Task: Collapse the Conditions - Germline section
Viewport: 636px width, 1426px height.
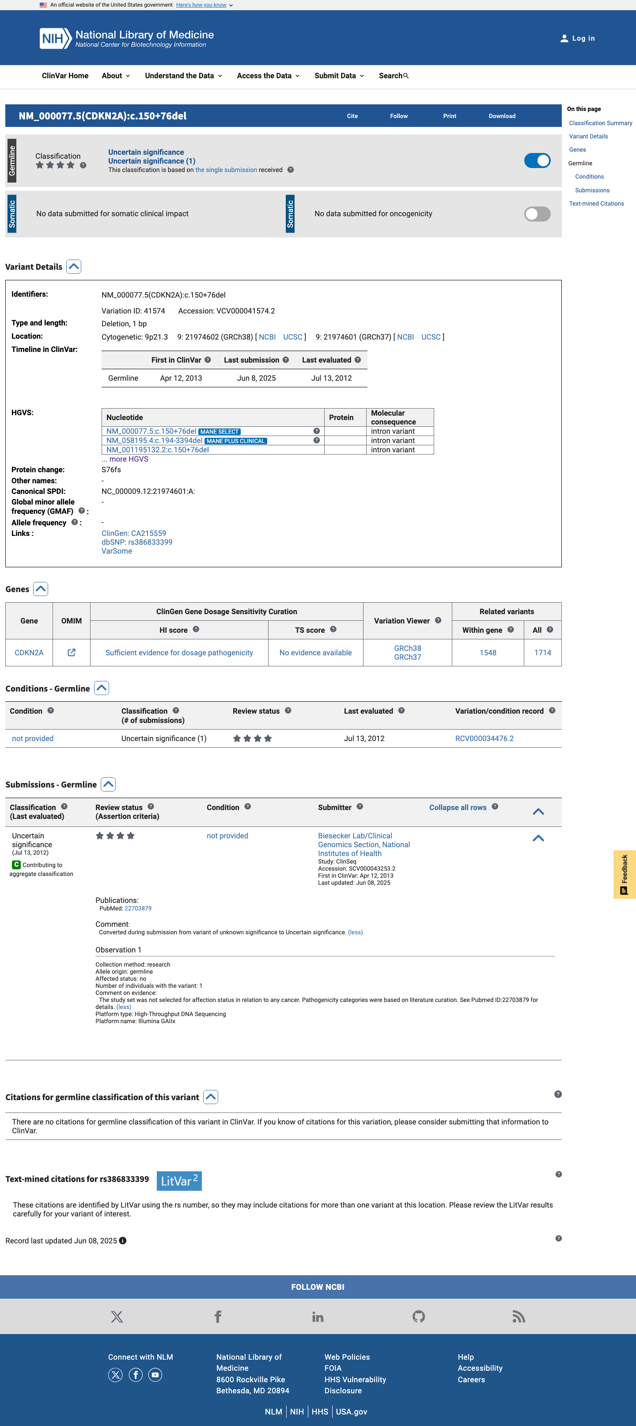Action: [x=101, y=688]
